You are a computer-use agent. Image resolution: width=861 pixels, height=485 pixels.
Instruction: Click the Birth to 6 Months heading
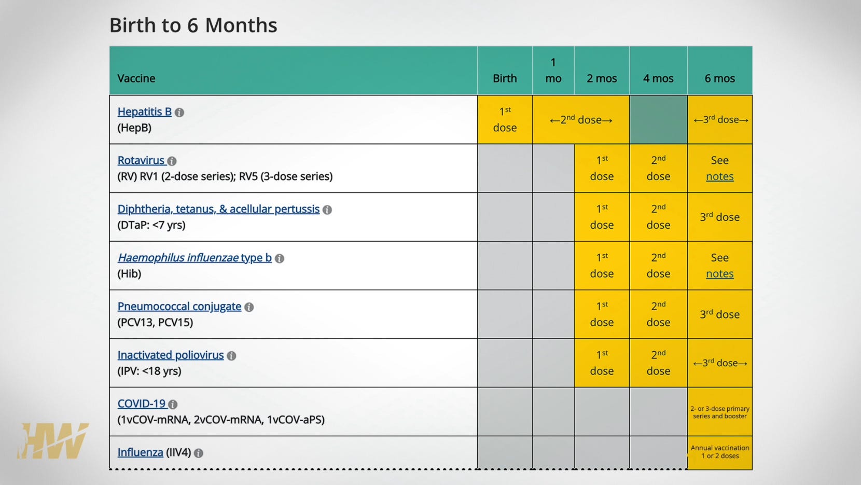tap(193, 25)
